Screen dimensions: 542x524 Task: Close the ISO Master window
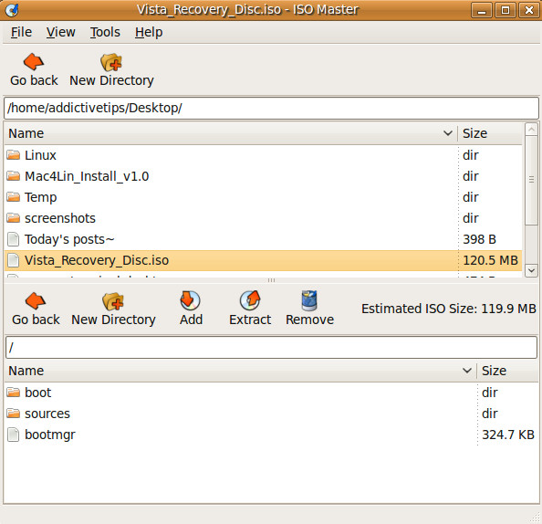(x=529, y=10)
